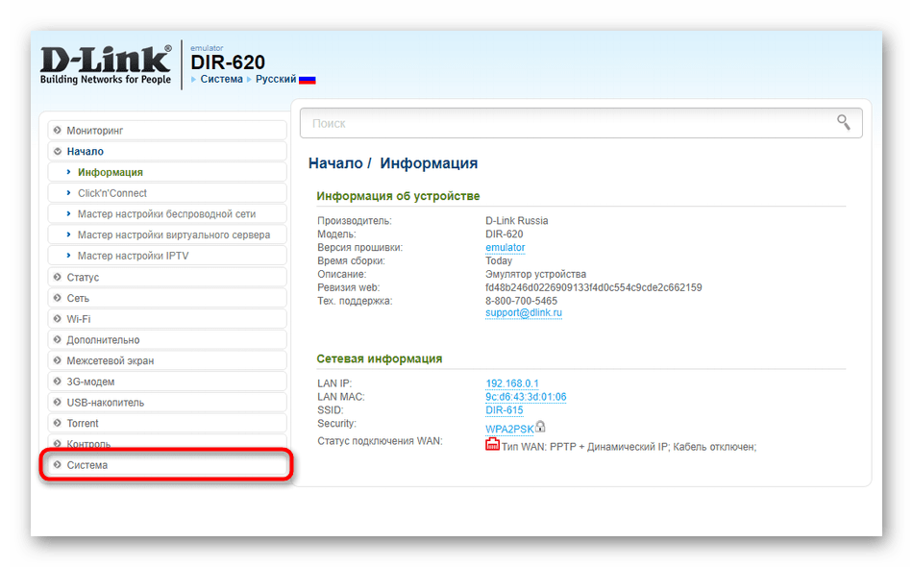Click the red WAN cable status icon
This screenshot has width=913, height=567.
tap(492, 445)
